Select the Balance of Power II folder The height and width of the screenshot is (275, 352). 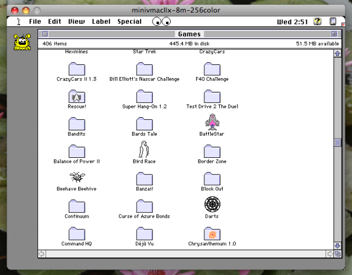coord(77,151)
